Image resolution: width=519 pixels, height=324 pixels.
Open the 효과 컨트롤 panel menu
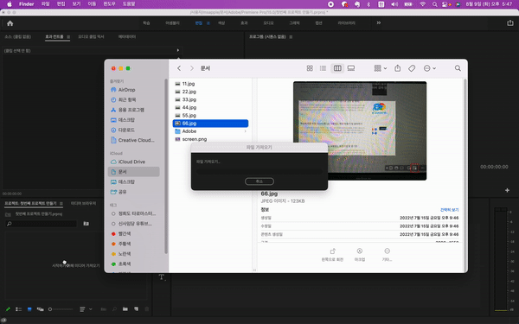point(68,36)
